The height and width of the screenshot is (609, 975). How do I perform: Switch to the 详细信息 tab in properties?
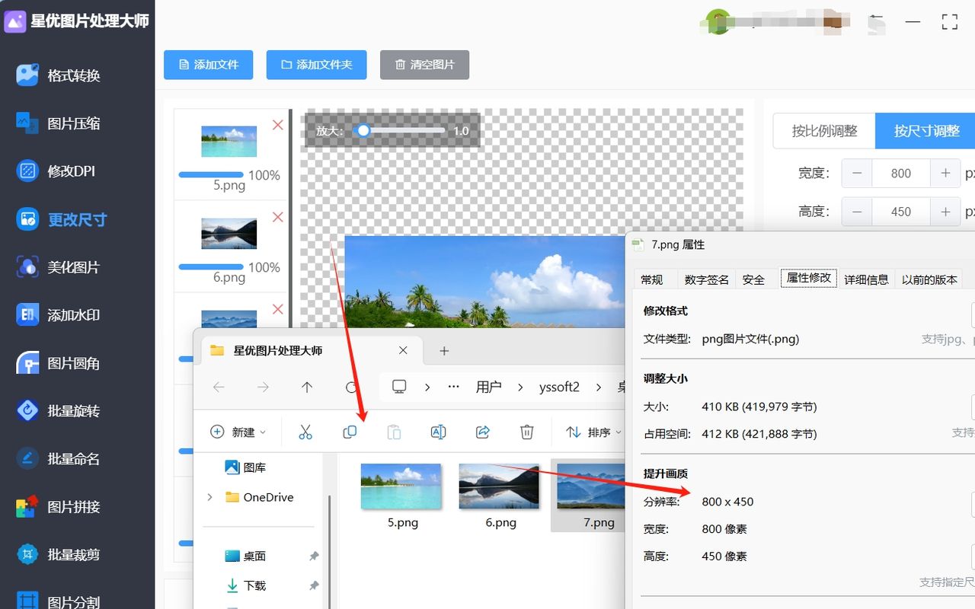pos(866,279)
